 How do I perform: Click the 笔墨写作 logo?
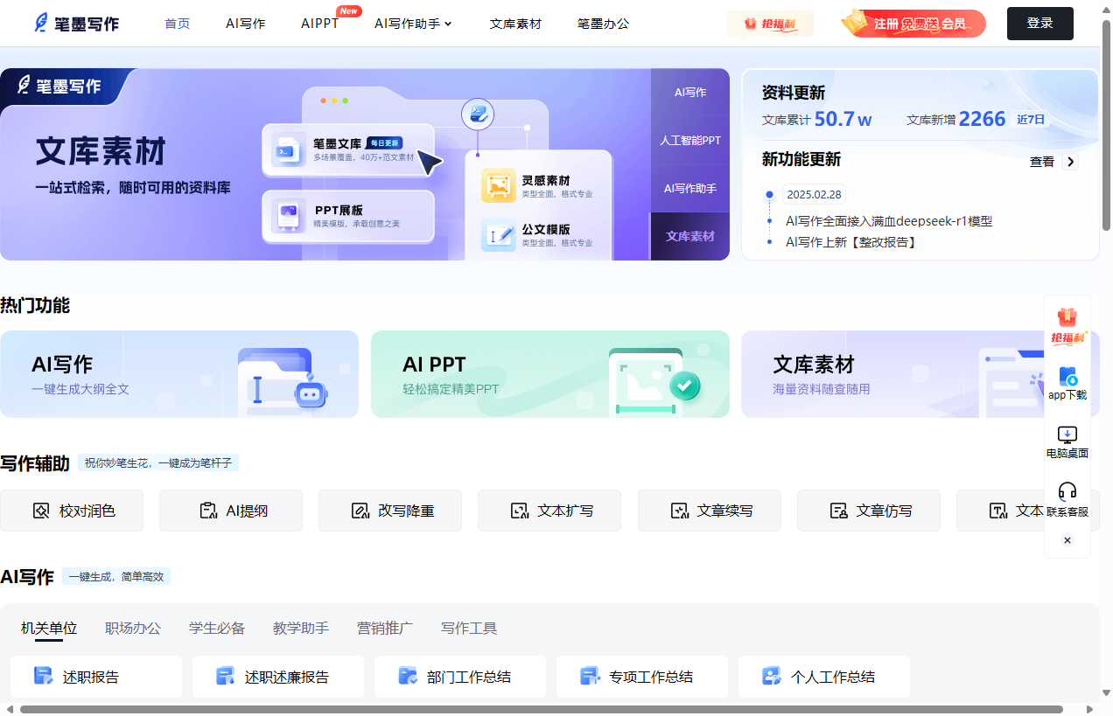pyautogui.click(x=77, y=24)
